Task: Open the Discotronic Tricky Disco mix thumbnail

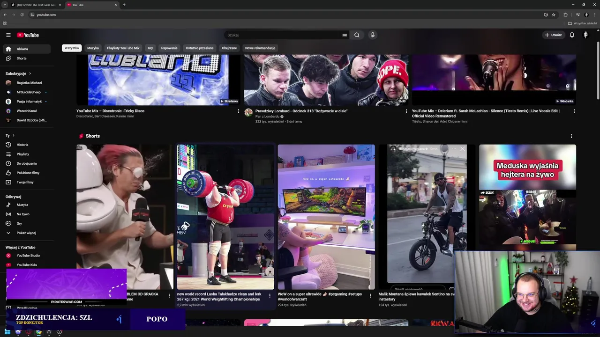Action: point(158,80)
